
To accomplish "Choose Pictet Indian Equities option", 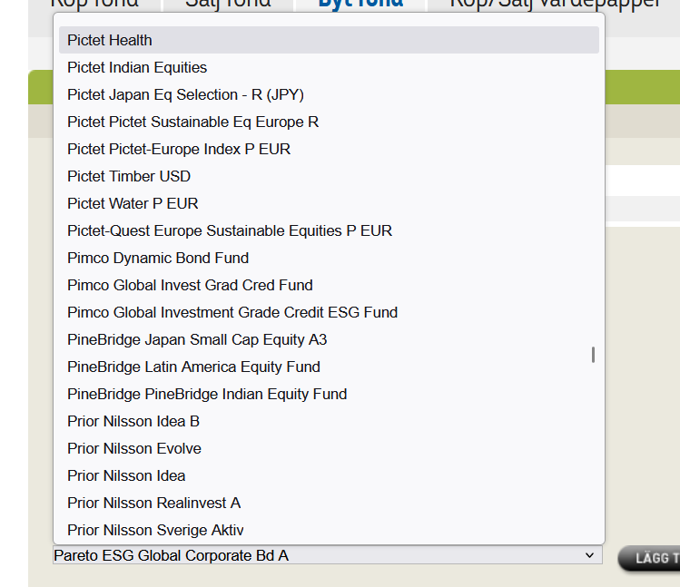I will point(137,67).
